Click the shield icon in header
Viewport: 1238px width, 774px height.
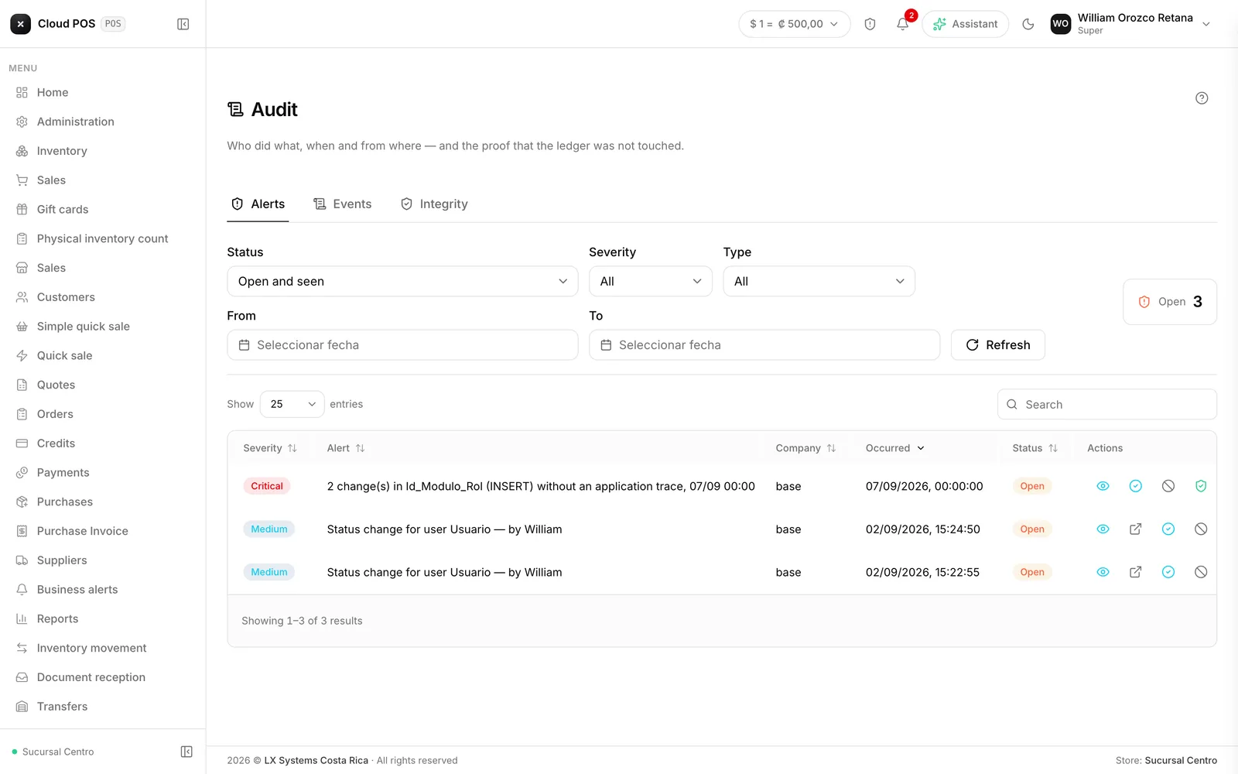[x=870, y=24]
